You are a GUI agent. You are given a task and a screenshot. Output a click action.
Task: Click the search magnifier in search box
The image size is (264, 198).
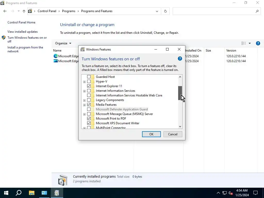coord(257,11)
